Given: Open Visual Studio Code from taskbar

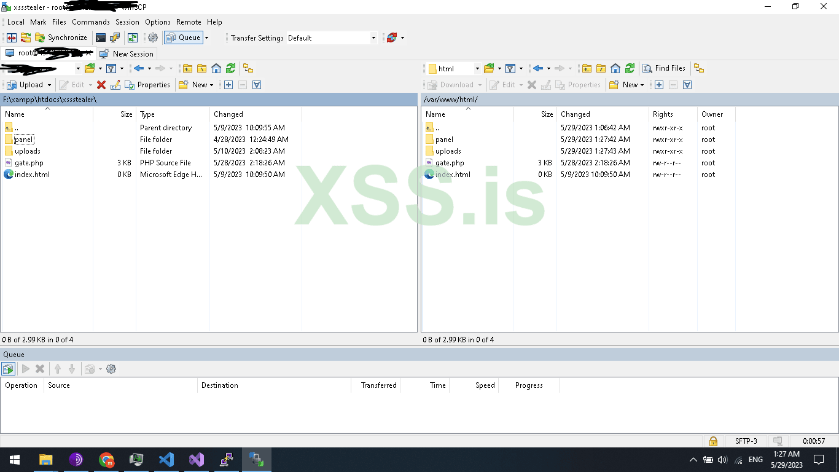Looking at the screenshot, I should tap(166, 460).
